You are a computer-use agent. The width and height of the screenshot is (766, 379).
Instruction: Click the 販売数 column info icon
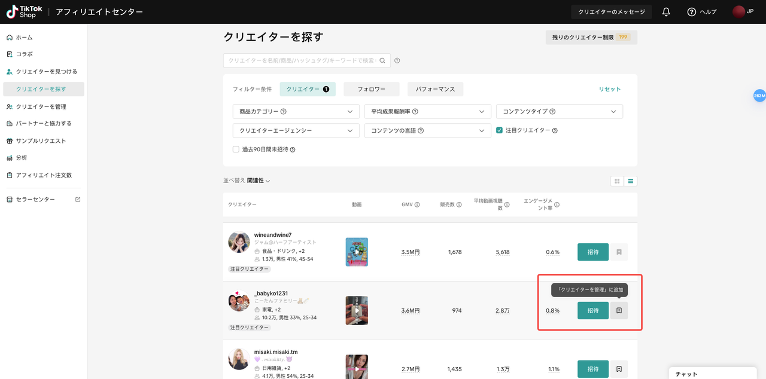(x=459, y=204)
